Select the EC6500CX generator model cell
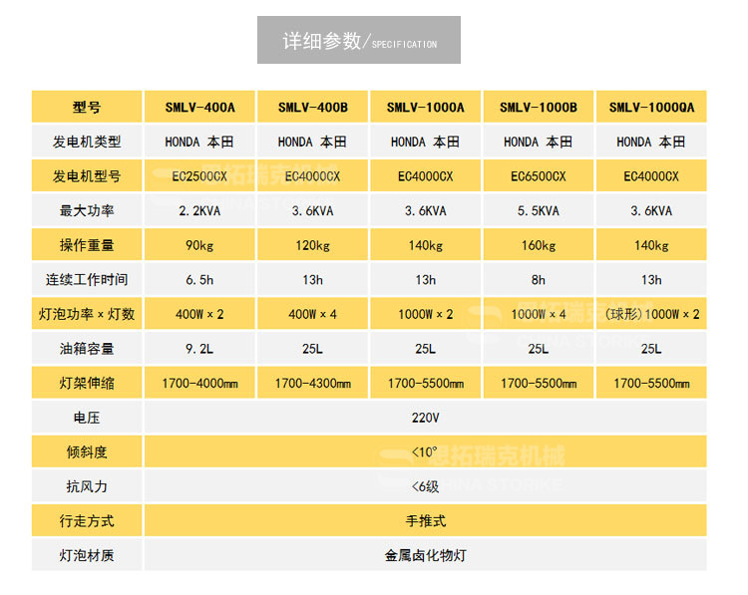 (x=539, y=176)
